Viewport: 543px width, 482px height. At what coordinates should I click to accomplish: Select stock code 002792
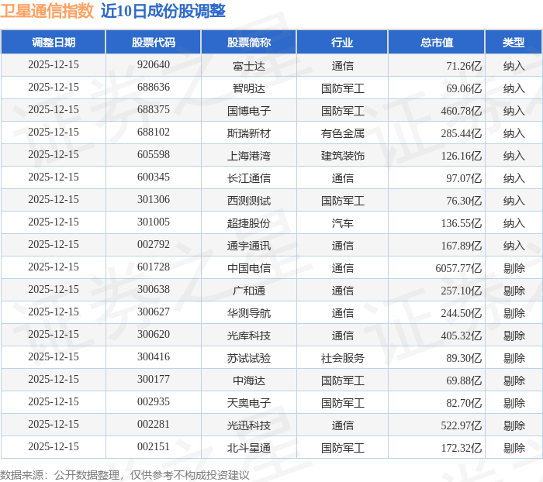pyautogui.click(x=154, y=245)
